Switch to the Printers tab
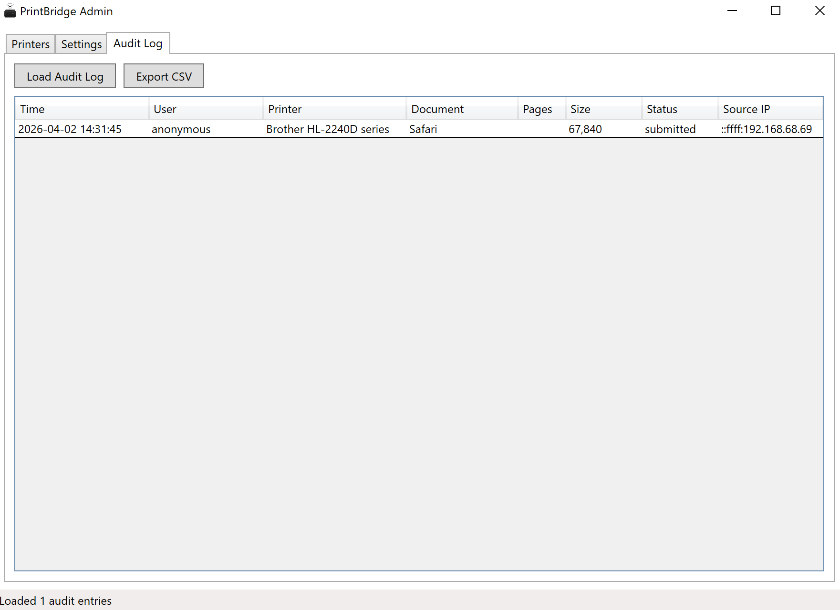Screen dimensions: 840x610 click(x=30, y=44)
